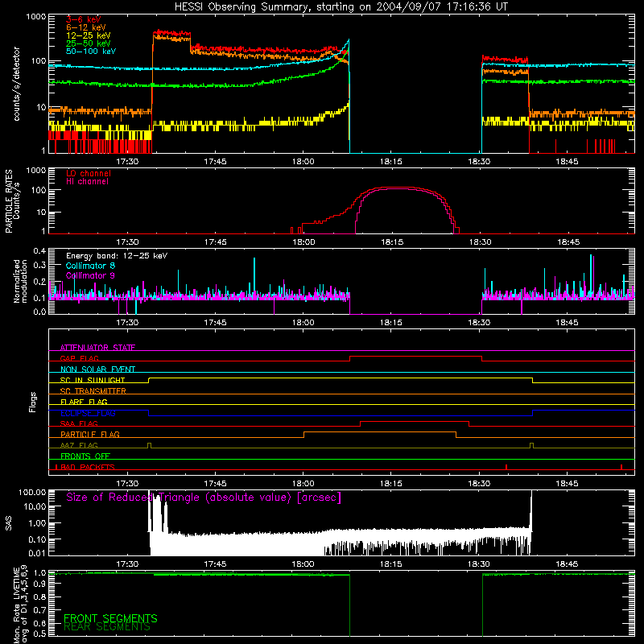
Task: Select the '12-25 keV' legend entry in top plot
Action: click(x=89, y=35)
